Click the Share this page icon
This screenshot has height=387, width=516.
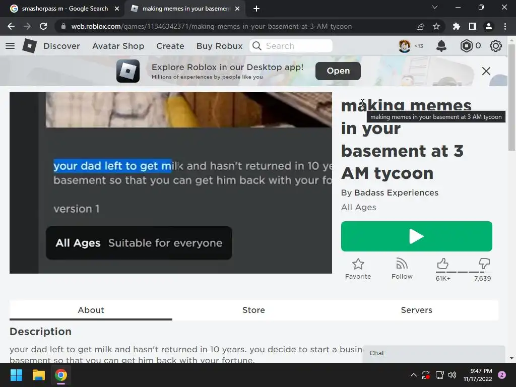tap(420, 26)
